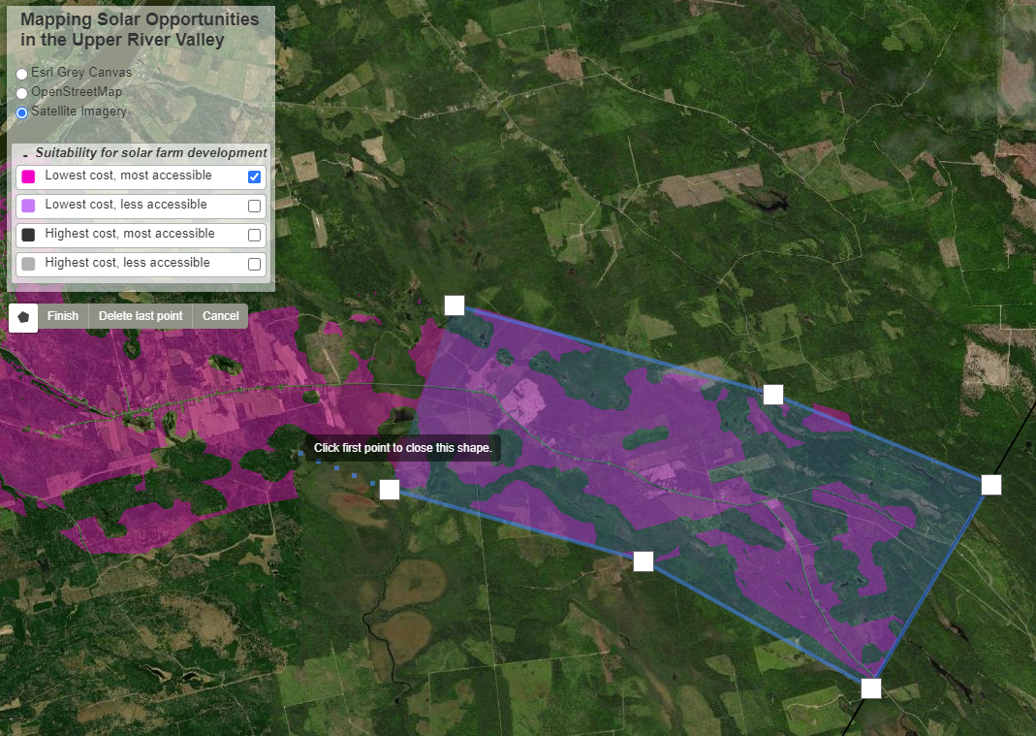Uncheck Lowest cost, most accessible layer
This screenshot has height=736, width=1036.
click(x=254, y=176)
